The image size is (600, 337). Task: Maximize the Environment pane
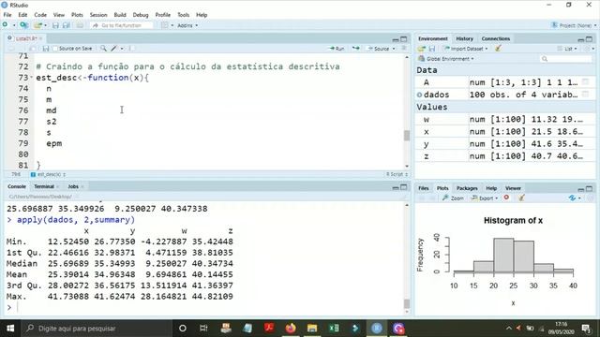point(590,39)
